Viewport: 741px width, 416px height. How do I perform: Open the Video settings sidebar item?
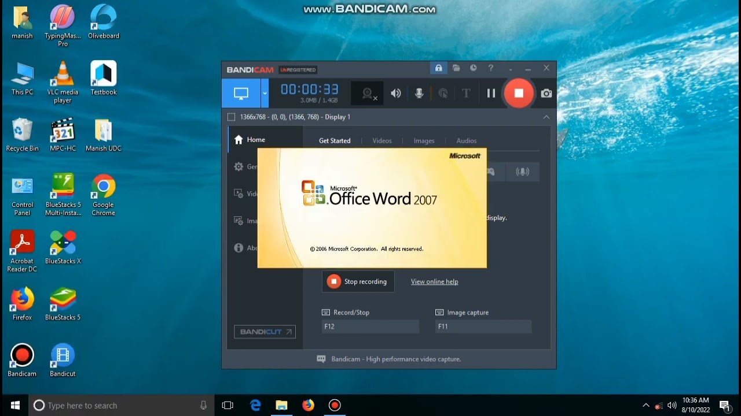[245, 194]
